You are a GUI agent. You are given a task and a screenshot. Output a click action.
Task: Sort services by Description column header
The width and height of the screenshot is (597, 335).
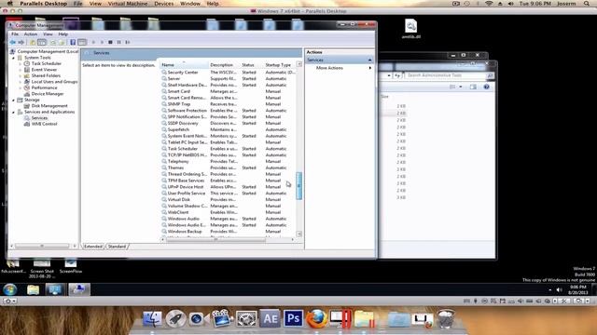click(x=224, y=65)
